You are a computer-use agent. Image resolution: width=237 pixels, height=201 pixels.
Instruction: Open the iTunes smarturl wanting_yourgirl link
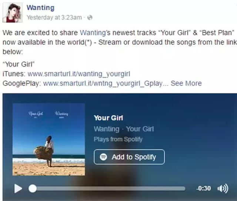[79, 74]
